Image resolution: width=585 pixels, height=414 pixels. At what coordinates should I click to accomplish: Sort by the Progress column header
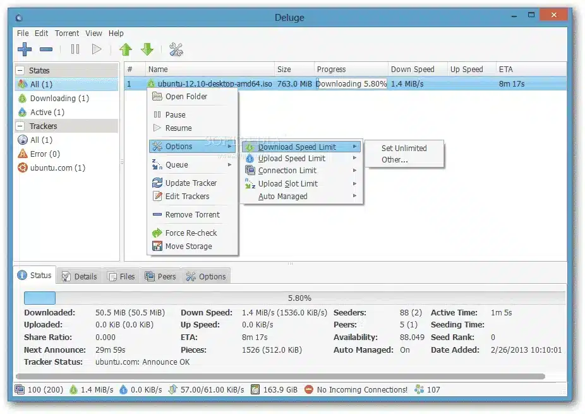tap(351, 69)
